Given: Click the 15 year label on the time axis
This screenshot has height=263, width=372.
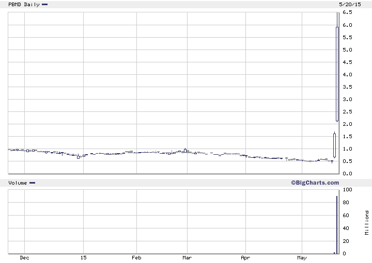Looking at the screenshot, I should point(83,257).
